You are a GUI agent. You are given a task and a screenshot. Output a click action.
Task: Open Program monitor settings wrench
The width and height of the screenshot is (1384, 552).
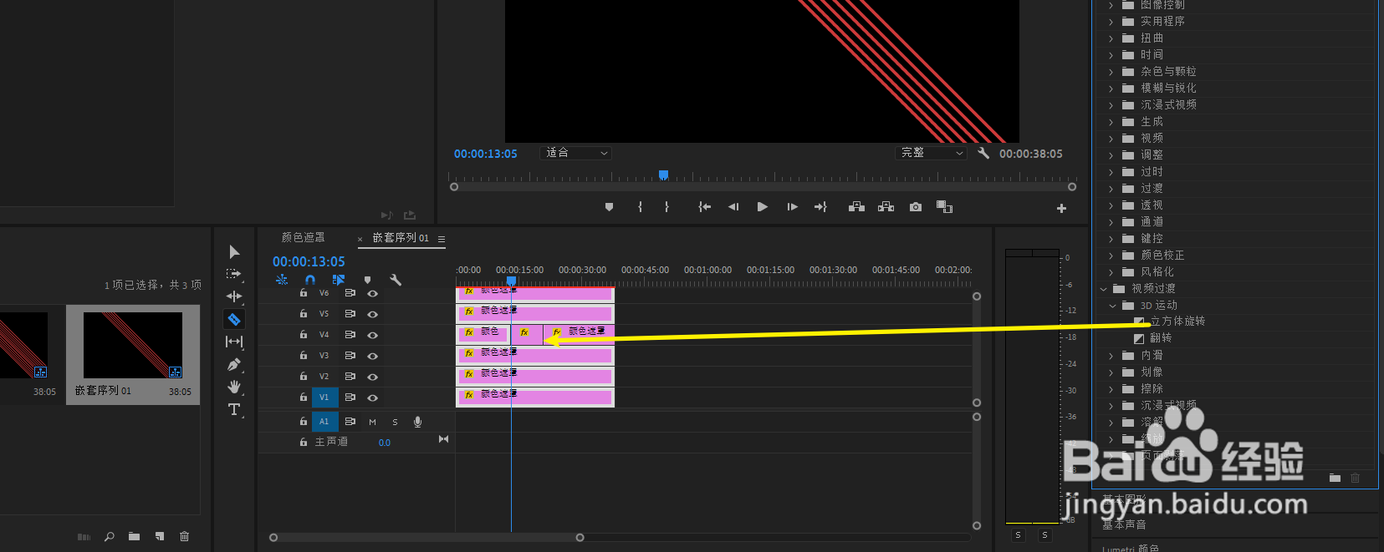click(983, 154)
